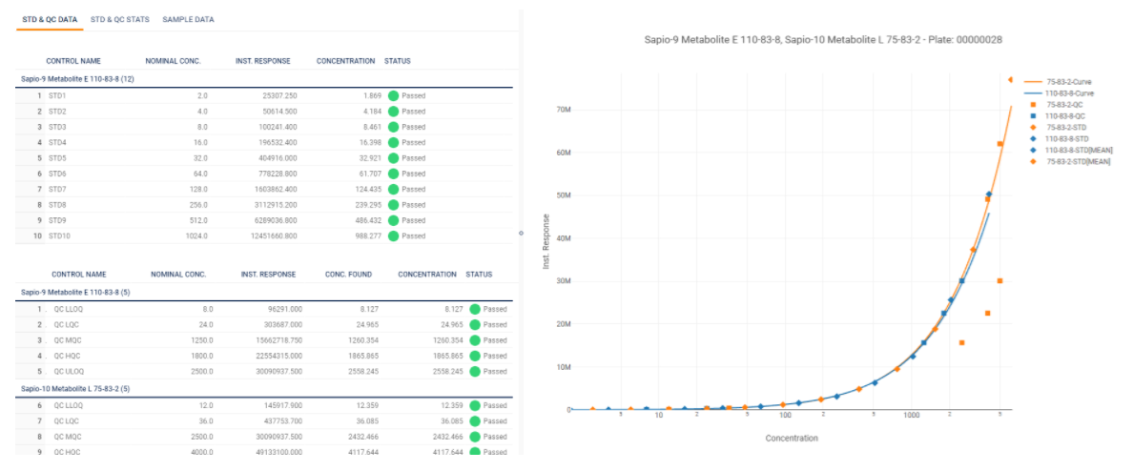Click status icon for QC MQC 1250.0 row
Viewport: 1133px width, 471px height.
click(x=475, y=340)
